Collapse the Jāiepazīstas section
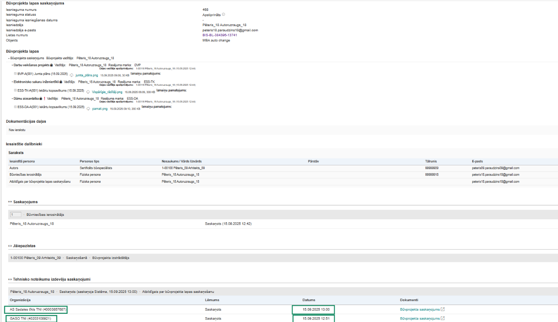Image resolution: width=558 pixels, height=322 pixels. pos(10,246)
